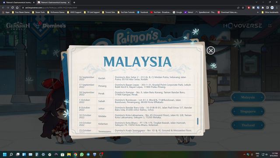The image size is (280, 158).
Task: Open File Explorer from the taskbar
Action: point(69,154)
